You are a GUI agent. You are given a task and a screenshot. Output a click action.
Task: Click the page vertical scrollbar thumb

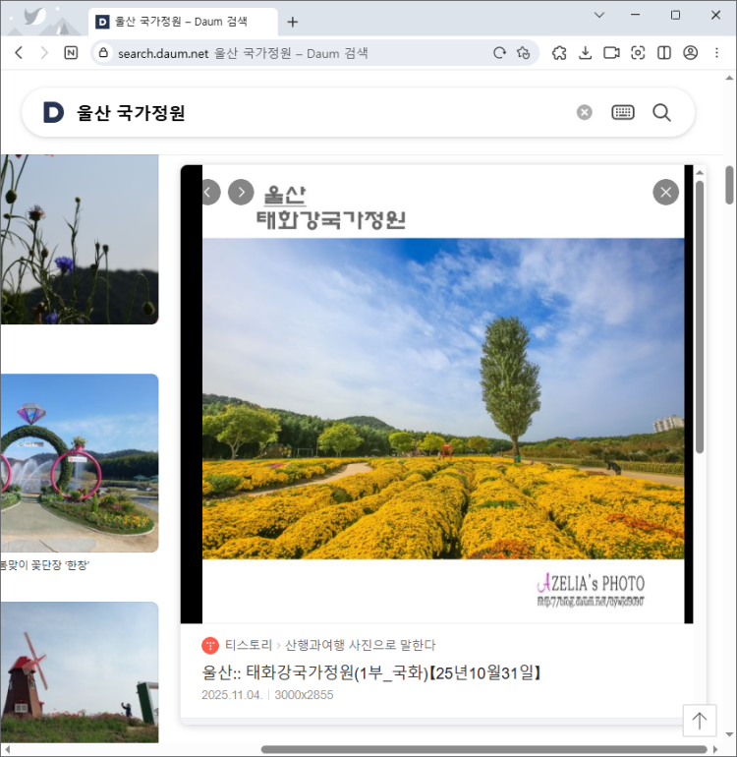(x=729, y=185)
